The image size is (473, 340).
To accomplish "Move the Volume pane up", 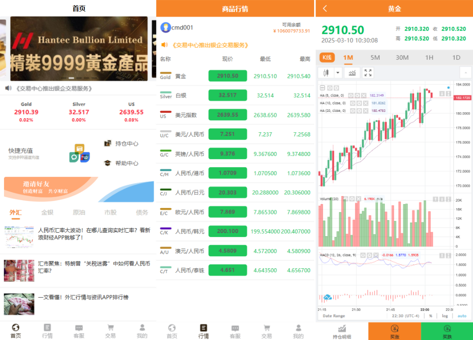I will tap(435, 199).
